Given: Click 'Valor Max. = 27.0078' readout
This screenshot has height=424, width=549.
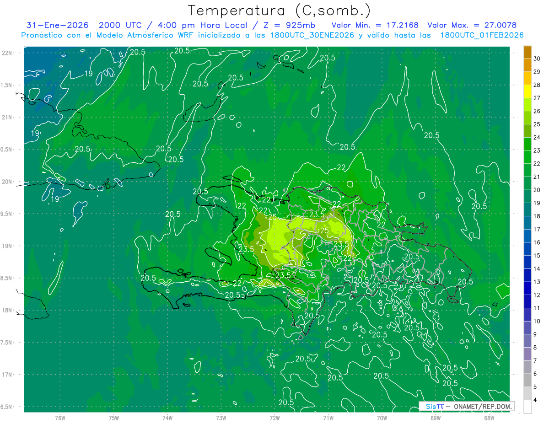Looking at the screenshot, I should click(472, 26).
